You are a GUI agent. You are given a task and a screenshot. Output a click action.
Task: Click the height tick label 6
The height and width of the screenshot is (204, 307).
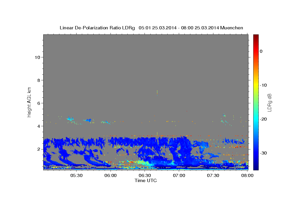coord(39,103)
